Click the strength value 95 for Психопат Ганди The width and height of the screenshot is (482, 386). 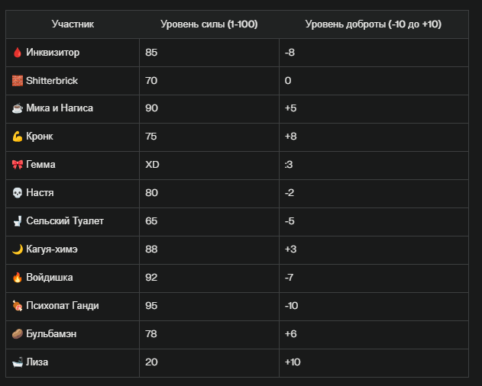tap(151, 306)
